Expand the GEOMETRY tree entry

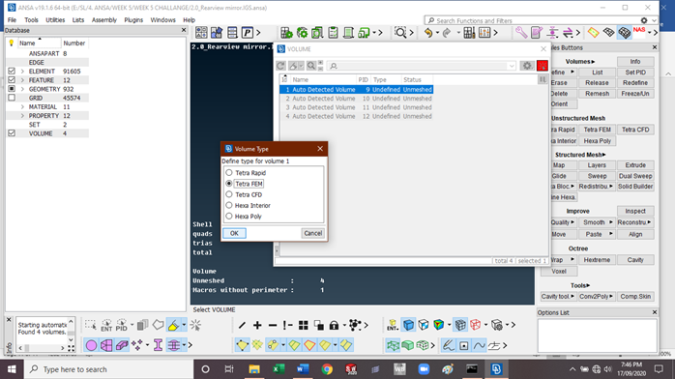22,89
